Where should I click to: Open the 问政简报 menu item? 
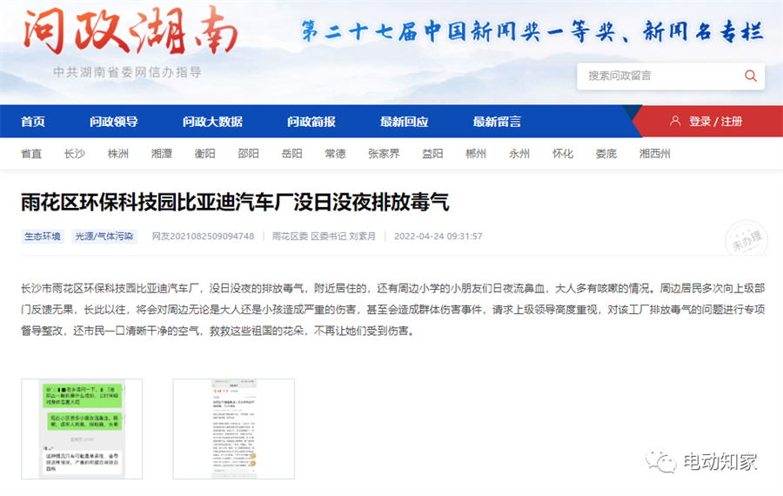(x=311, y=121)
